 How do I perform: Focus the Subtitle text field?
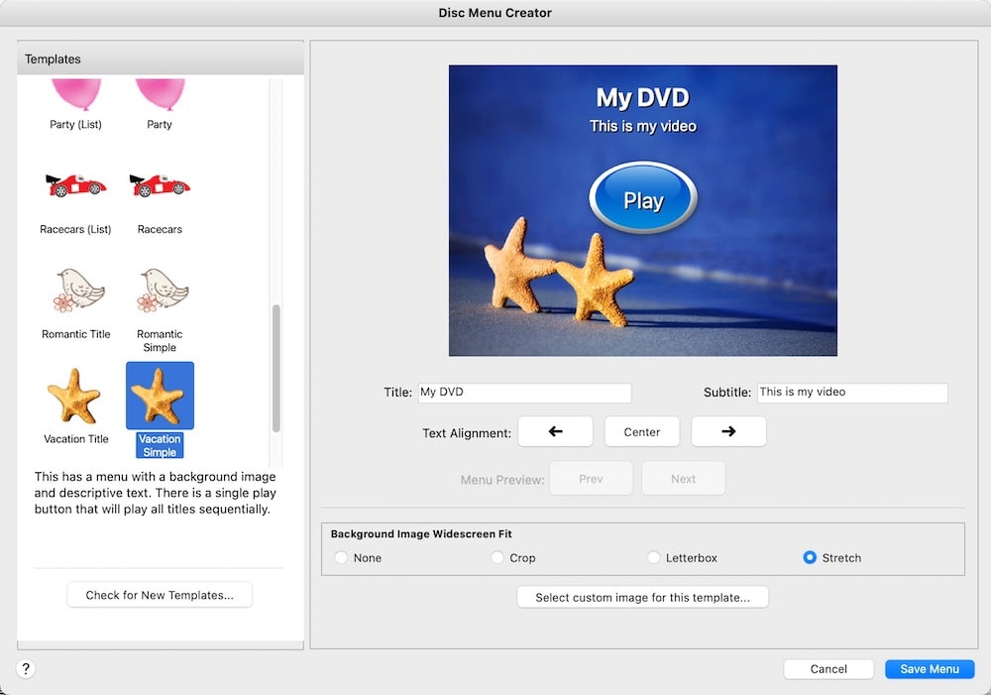pos(852,393)
